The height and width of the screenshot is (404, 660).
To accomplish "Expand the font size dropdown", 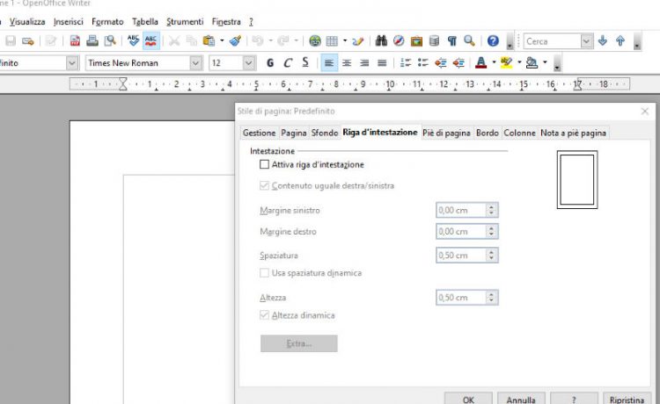I will 248,63.
